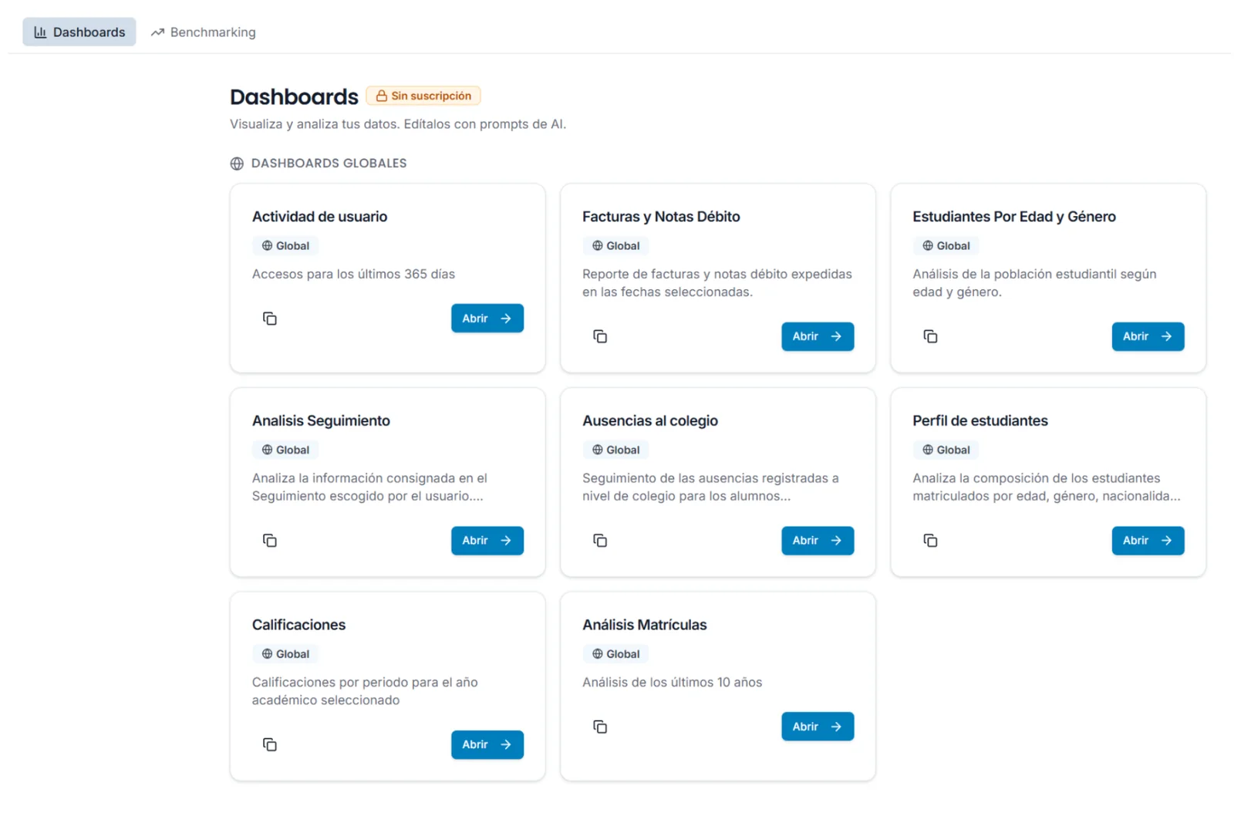
Task: Click the Analisis Seguimiento title
Action: point(321,420)
